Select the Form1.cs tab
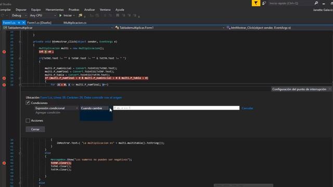 pos(9,23)
